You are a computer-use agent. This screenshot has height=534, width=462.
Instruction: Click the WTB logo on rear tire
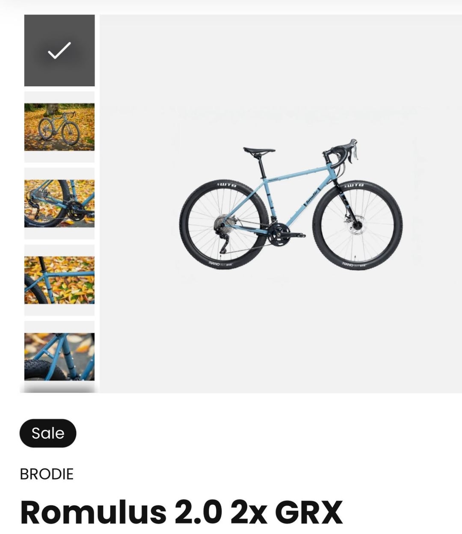click(227, 185)
